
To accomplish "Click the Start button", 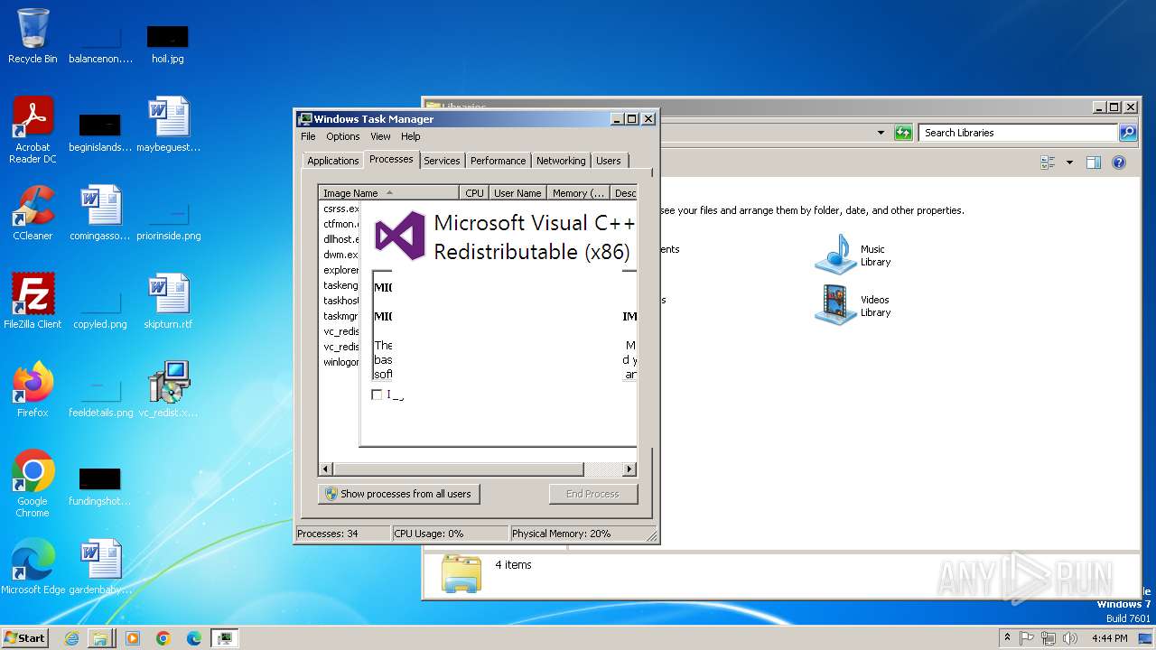I will [25, 638].
